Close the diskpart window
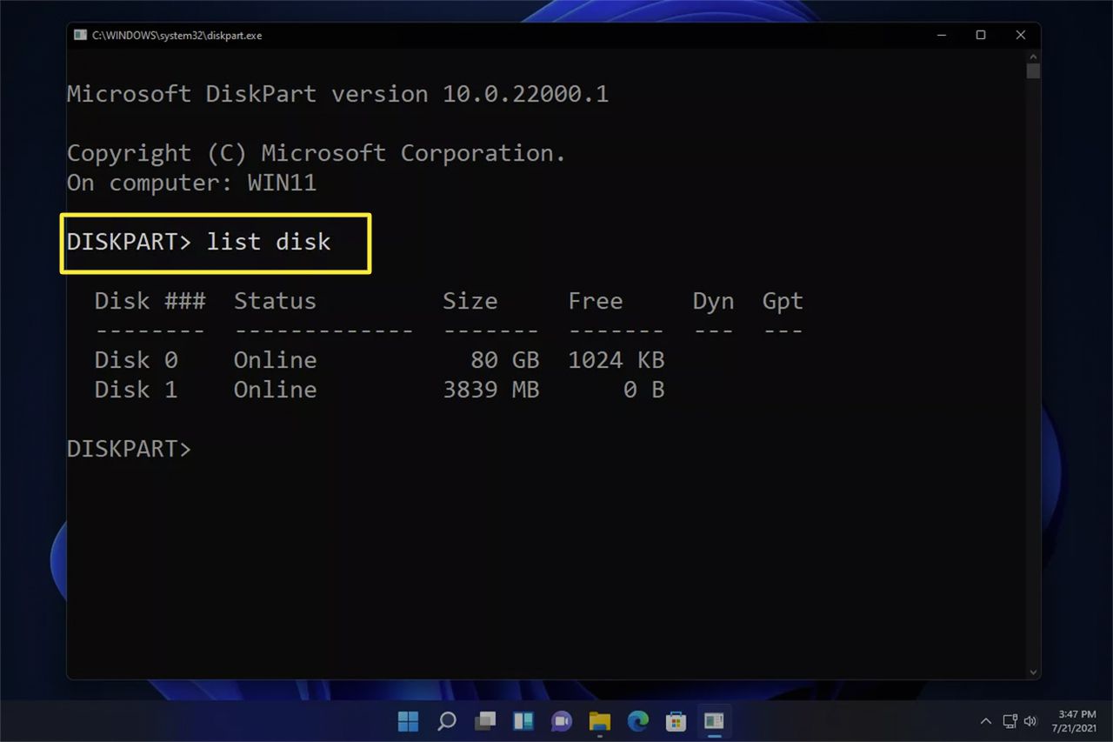1113x742 pixels. tap(1021, 35)
